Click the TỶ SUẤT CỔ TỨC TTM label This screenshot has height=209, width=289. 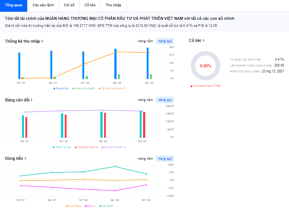pyautogui.click(x=245, y=60)
